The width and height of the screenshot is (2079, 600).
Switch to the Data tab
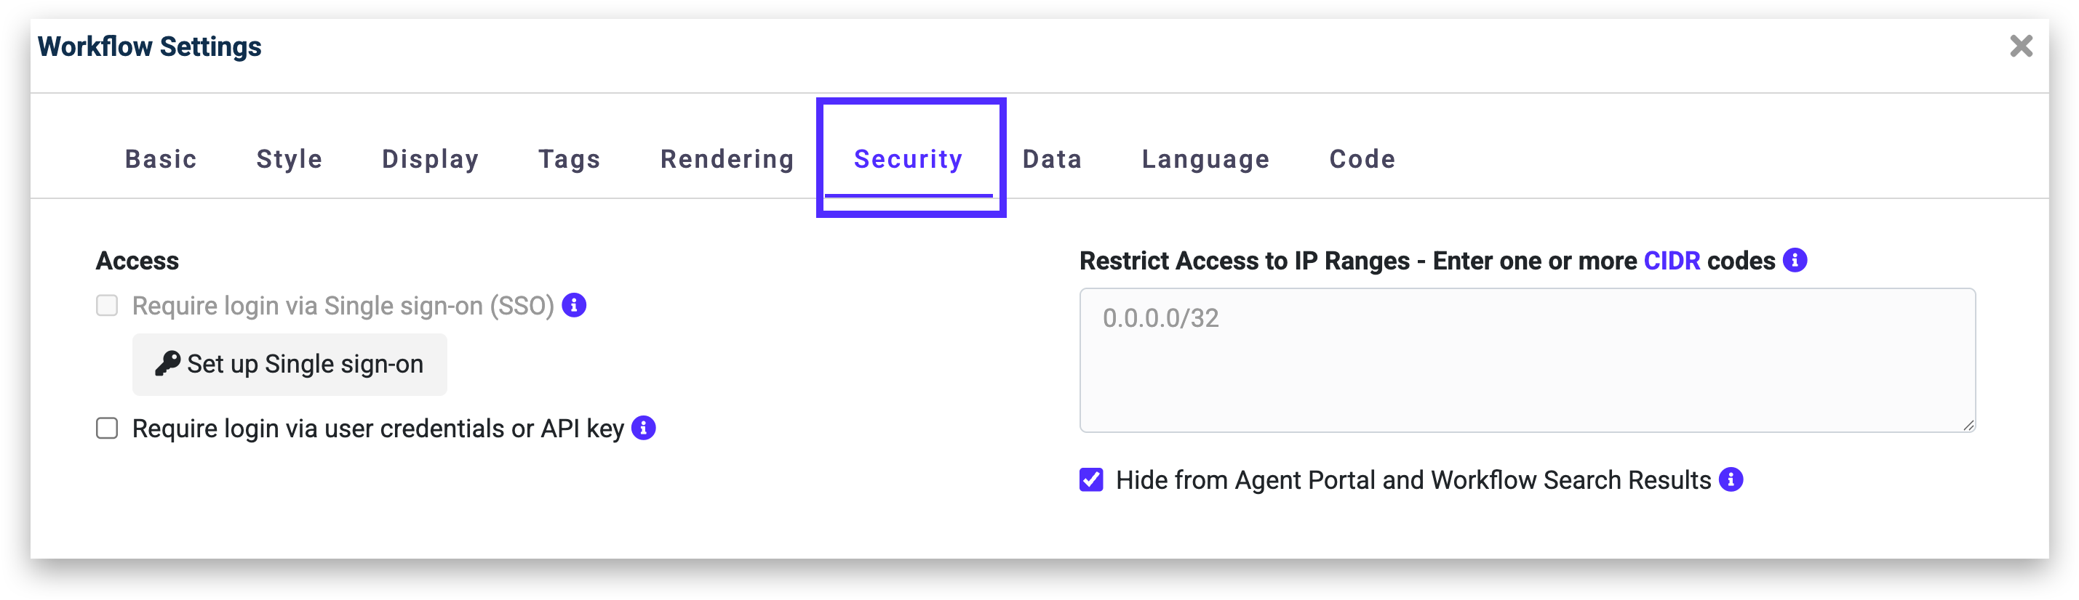coord(1052,159)
